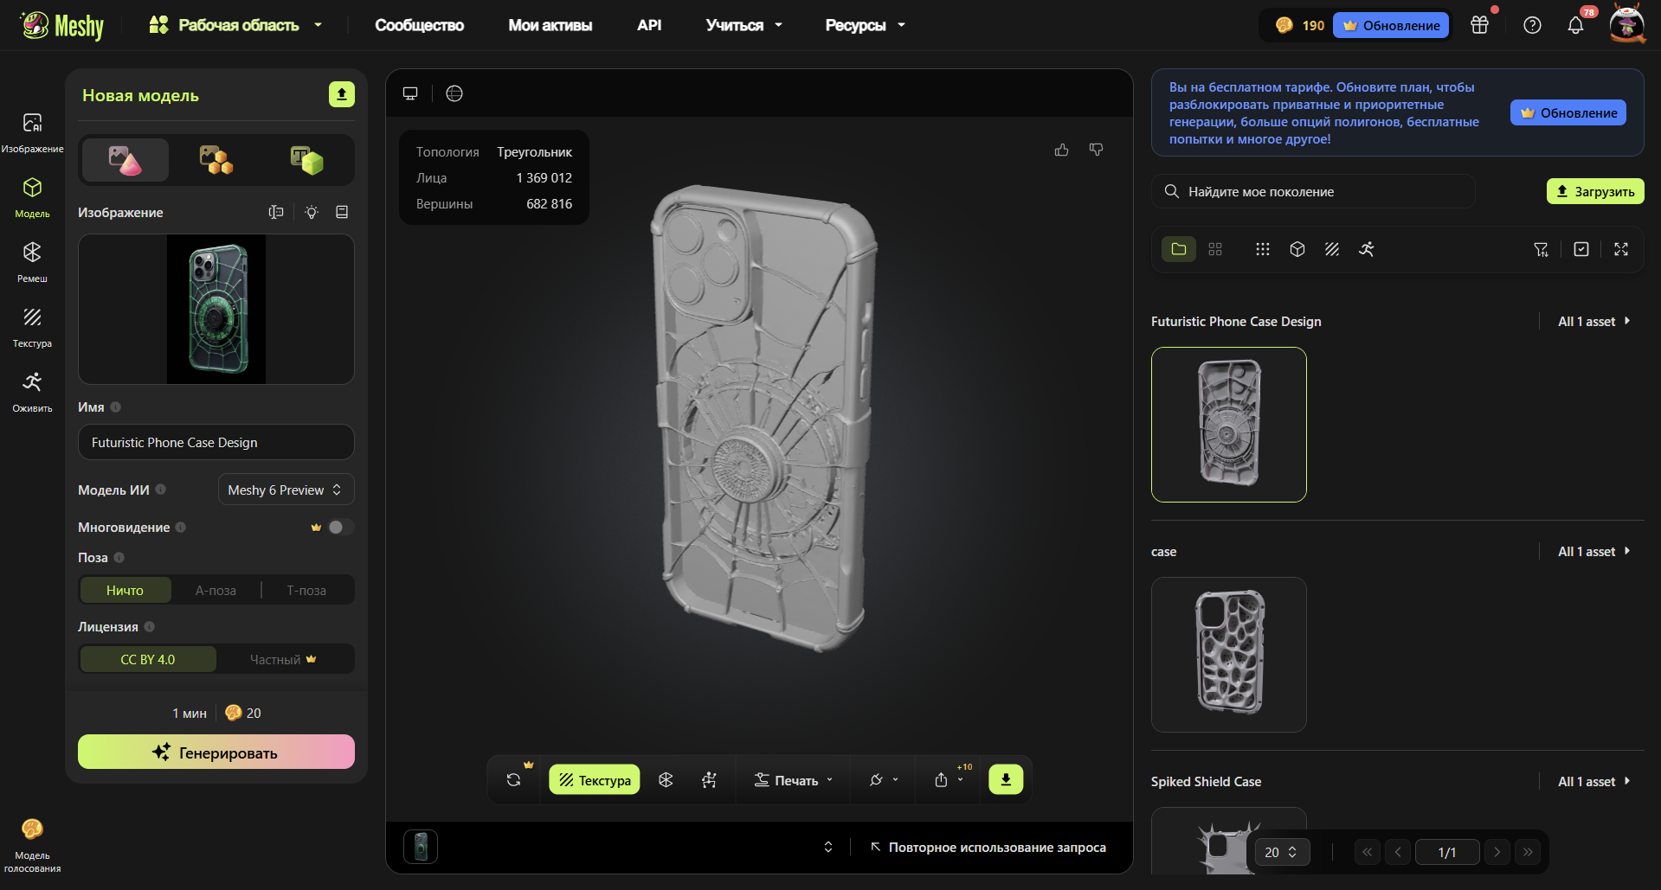Click Обновление button next to 190 credits
The image size is (1661, 890).
1391,25
